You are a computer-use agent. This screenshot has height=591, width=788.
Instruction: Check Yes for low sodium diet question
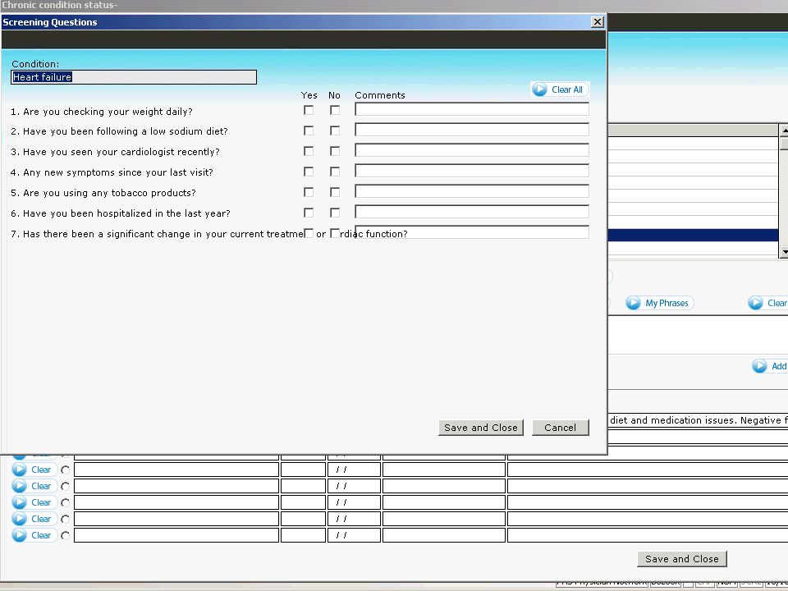[x=309, y=131]
